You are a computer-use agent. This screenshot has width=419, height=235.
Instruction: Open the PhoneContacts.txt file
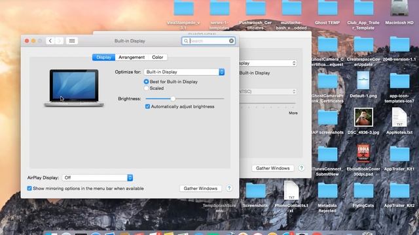pos(291,190)
